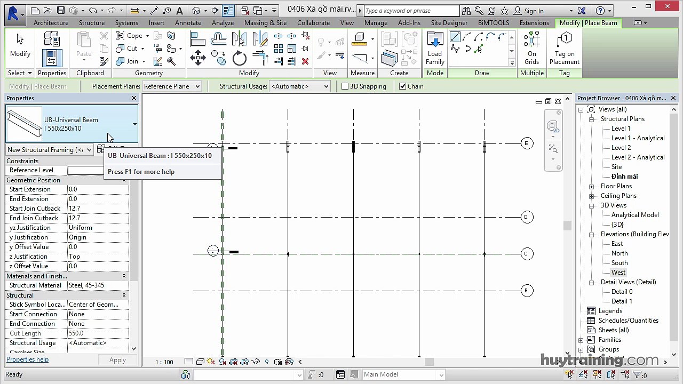Click the Properties help link
683x384 pixels.
click(27, 359)
